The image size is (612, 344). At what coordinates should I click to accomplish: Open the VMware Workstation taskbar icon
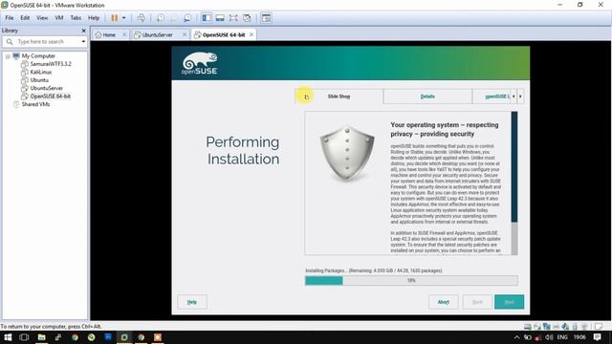(x=124, y=337)
